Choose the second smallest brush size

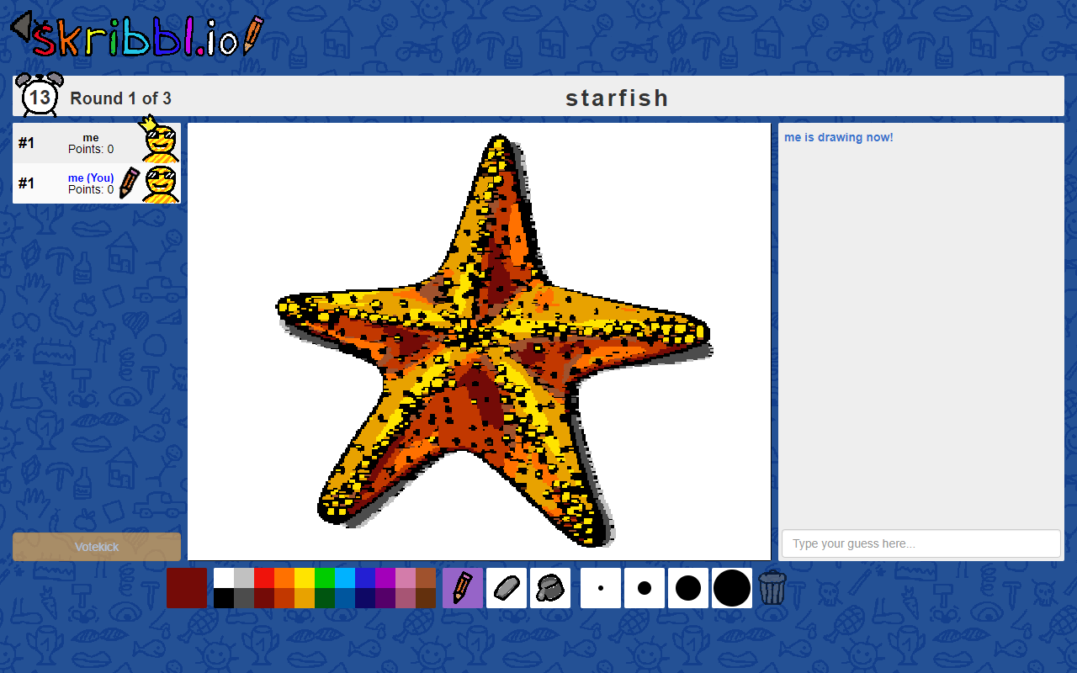coord(645,588)
